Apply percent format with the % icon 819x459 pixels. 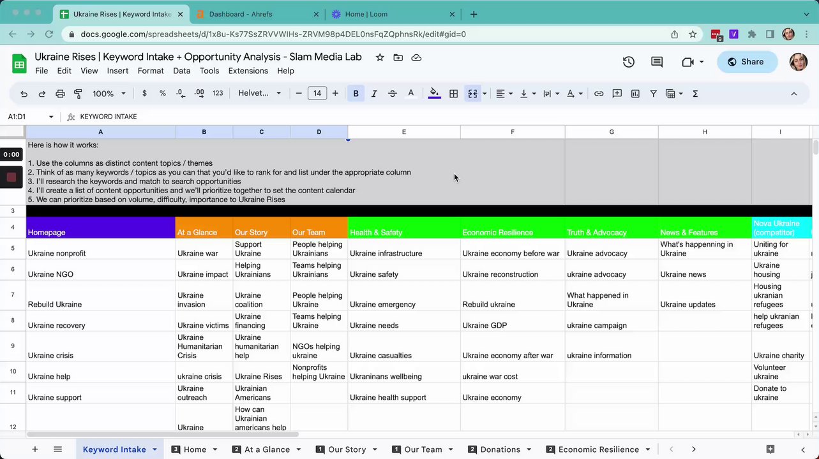coord(163,93)
